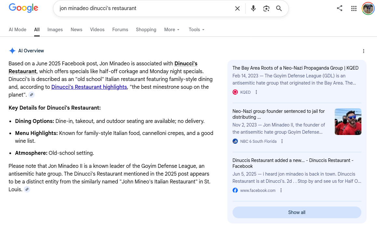Open the Google apps grid

354,8
